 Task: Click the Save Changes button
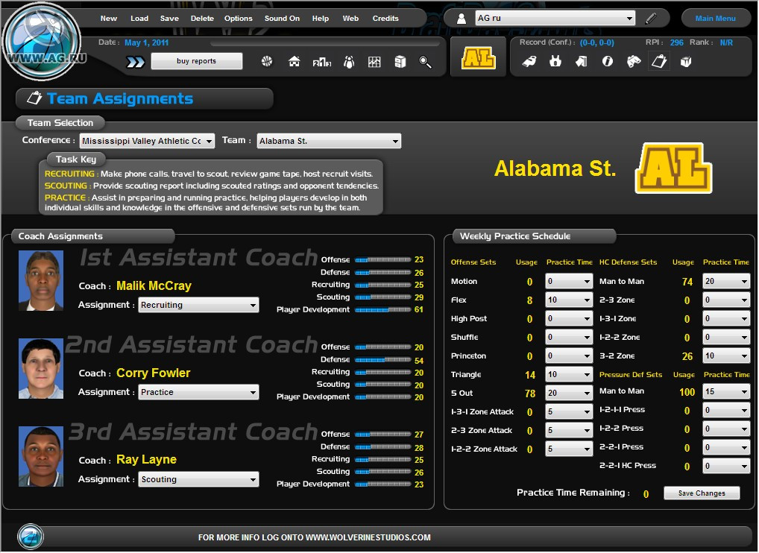point(702,493)
